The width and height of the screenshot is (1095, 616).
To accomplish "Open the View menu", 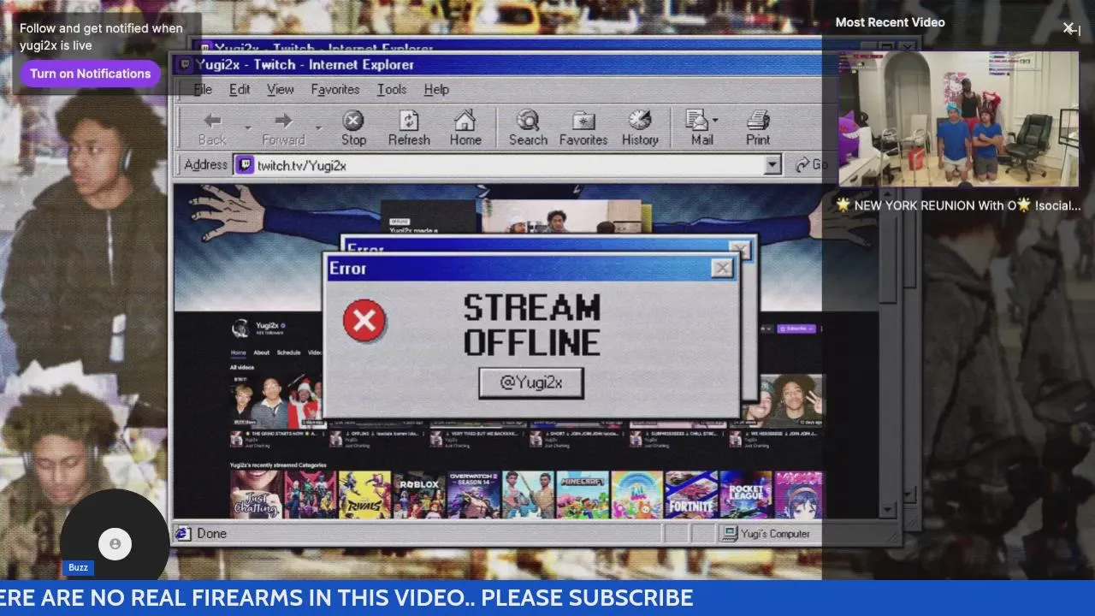I will coord(280,89).
